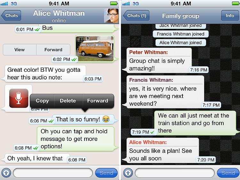This screenshot has height=180, width=240.
Task: Tap the red microphone audio note icon
Action: (x=19, y=98)
